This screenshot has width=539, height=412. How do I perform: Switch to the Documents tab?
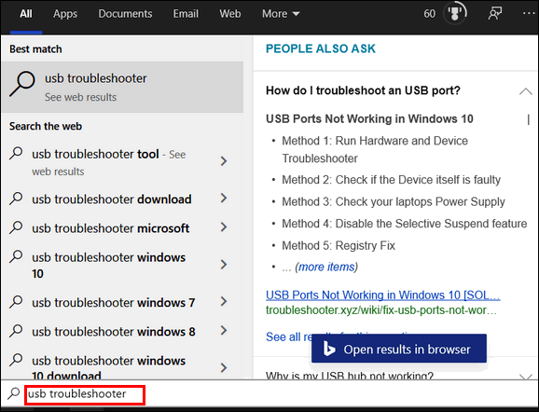coord(125,14)
